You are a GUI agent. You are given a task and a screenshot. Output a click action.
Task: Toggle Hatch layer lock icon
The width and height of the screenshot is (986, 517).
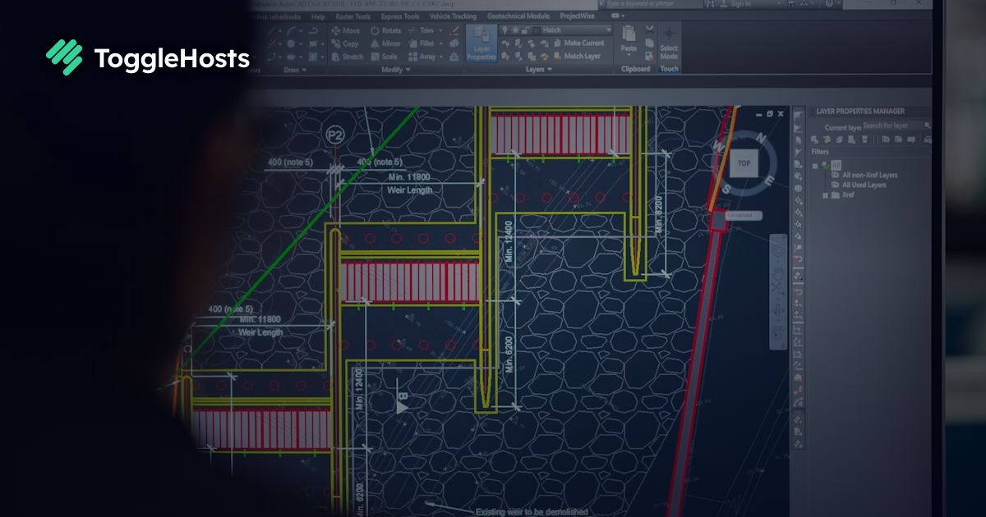pos(524,30)
